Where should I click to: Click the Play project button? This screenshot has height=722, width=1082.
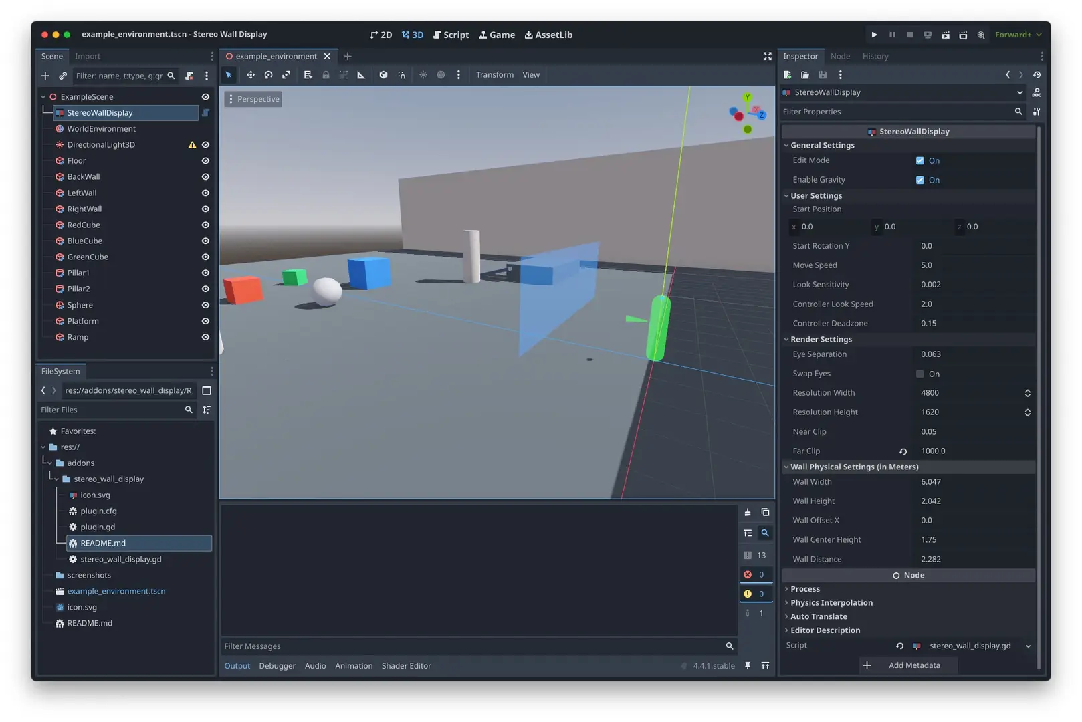coord(874,35)
